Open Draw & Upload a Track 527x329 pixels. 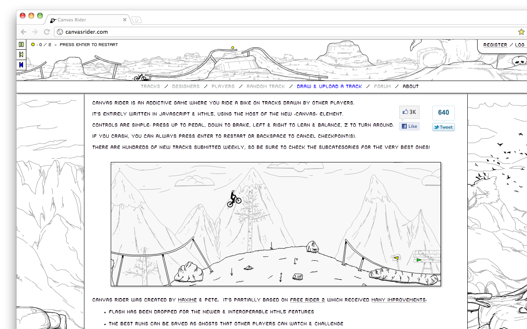[329, 86]
